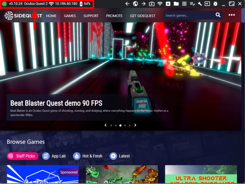Select the Latest filter

[120, 156]
